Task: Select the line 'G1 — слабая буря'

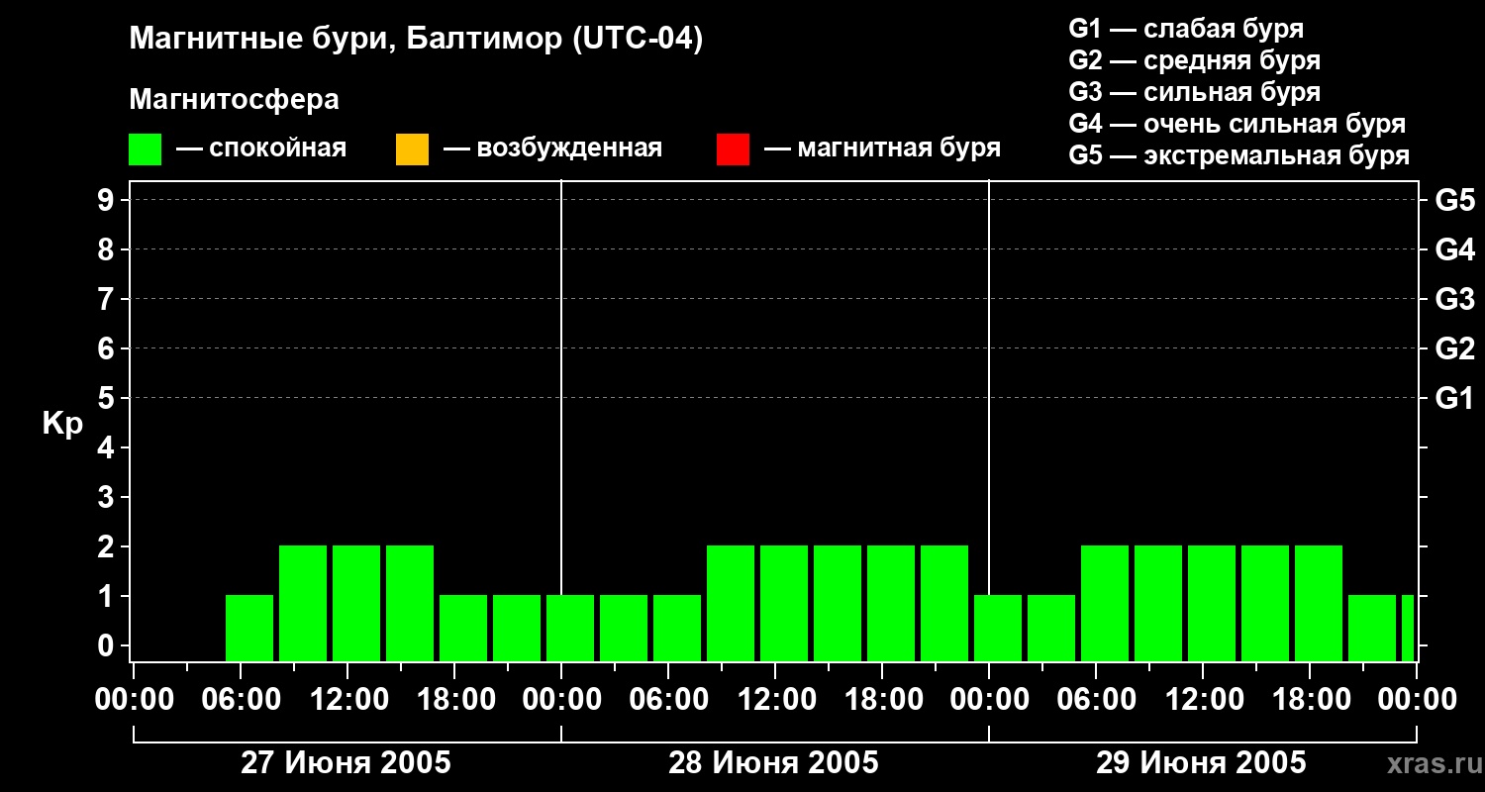Action: point(1186,29)
